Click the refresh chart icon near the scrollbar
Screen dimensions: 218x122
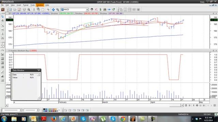(186, 105)
